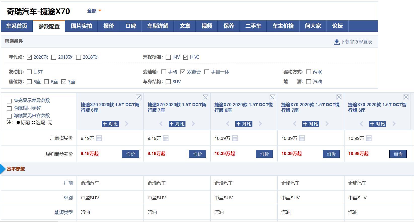The image size is (414, 222).
Task: Click 询价 button for 10.39万 悦行版 6座
Action: [264, 154]
